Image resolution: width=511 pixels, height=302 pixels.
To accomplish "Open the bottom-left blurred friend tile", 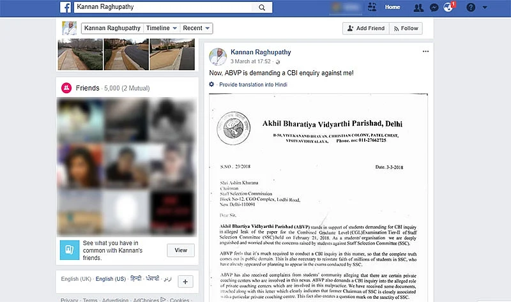I will click(x=80, y=213).
